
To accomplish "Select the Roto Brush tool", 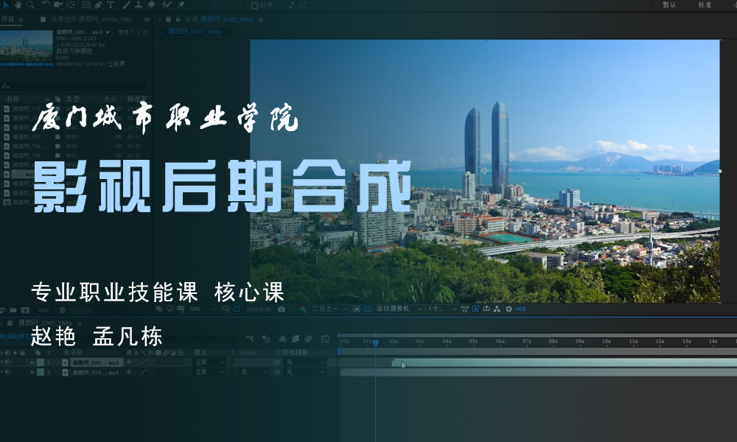I will 167,4.
